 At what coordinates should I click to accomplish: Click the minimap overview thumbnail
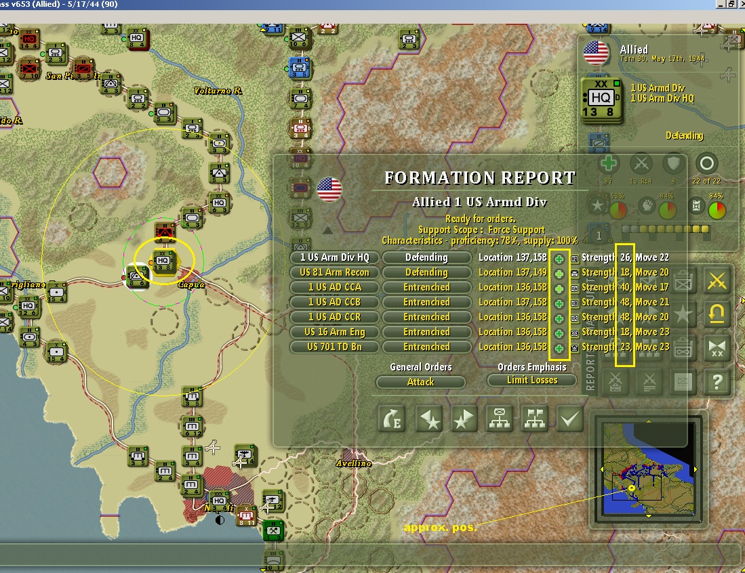pos(649,469)
